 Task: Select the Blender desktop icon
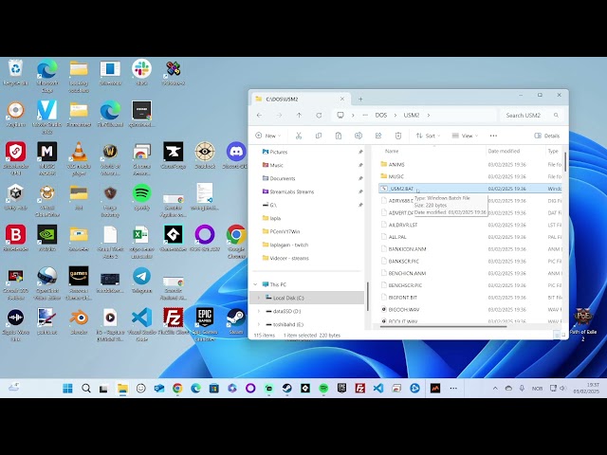click(x=79, y=322)
